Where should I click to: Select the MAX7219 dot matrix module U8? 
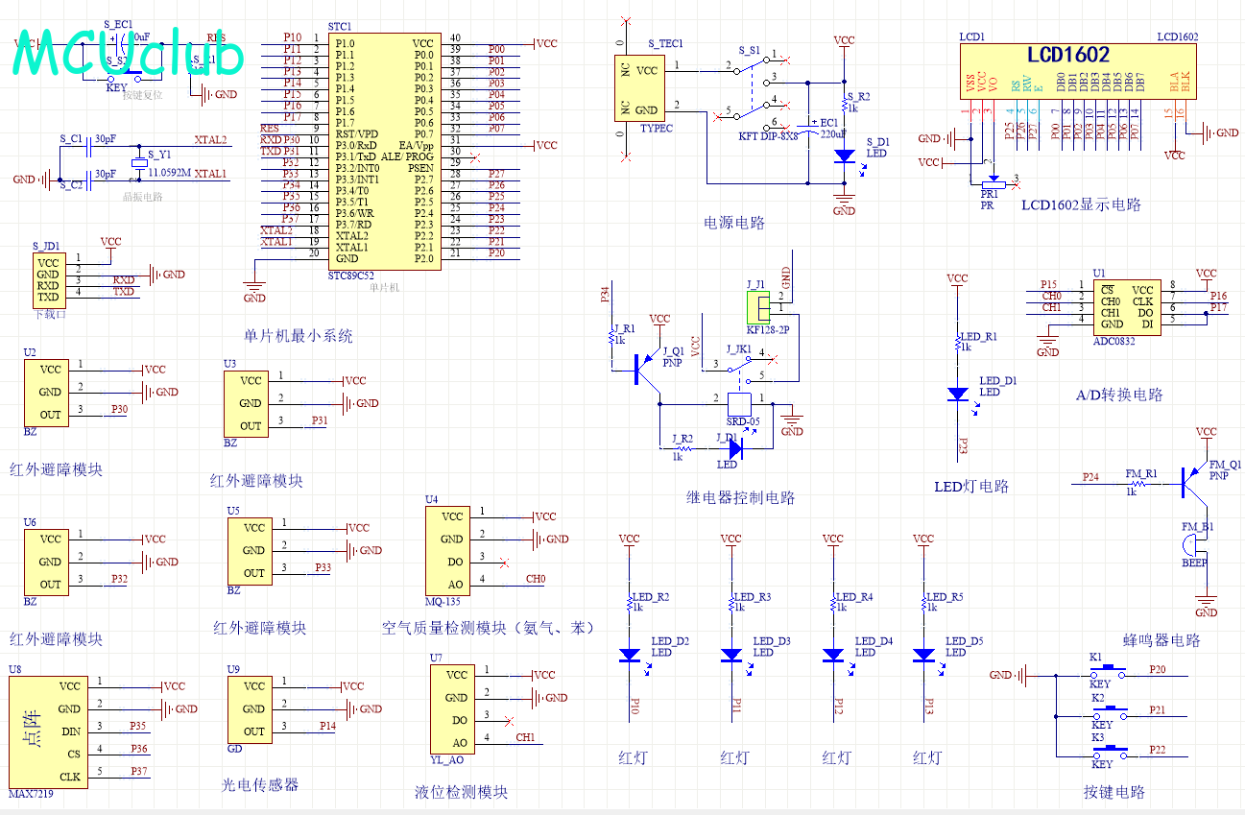(x=48, y=731)
